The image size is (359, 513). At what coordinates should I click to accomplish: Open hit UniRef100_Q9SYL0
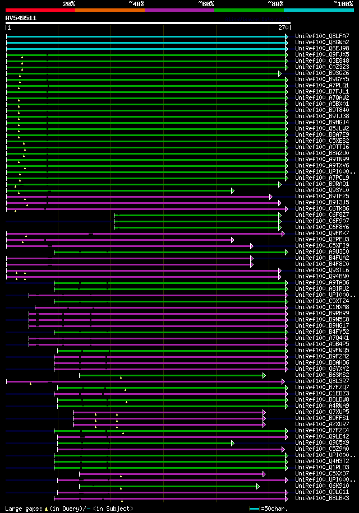[322, 190]
